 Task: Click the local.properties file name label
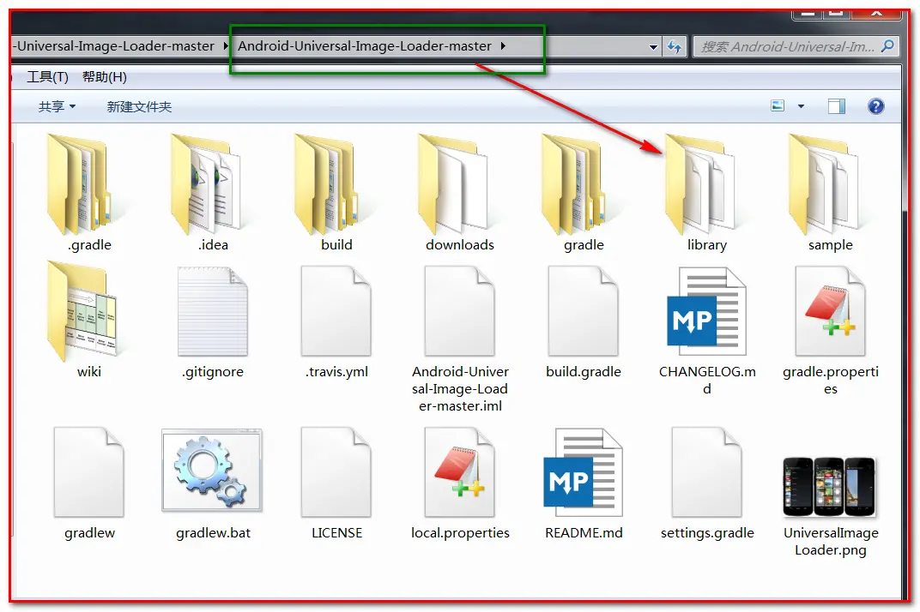[x=460, y=533]
